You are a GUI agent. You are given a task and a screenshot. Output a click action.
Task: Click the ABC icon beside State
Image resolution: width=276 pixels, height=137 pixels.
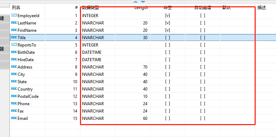14,81
